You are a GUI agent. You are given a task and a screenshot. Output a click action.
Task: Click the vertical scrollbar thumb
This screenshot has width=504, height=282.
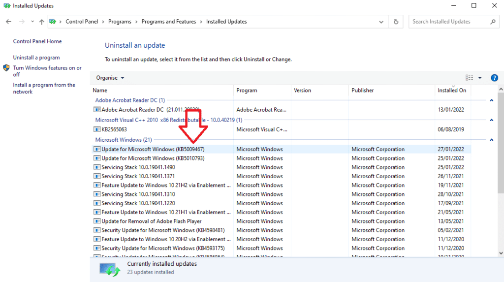501,143
